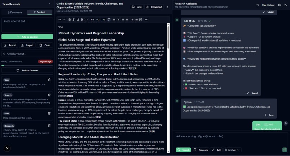The height and width of the screenshot is (156, 290).
Task: Select Edit mode in the assistant
Action: point(217,150)
